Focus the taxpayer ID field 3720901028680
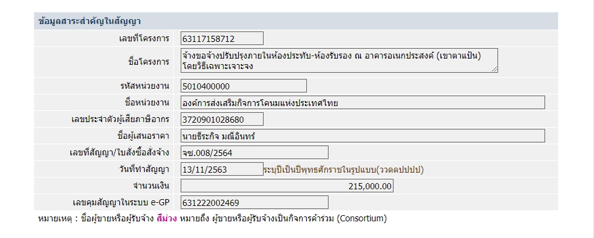 coord(222,120)
